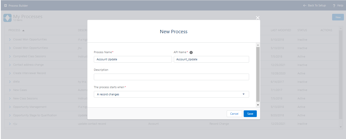Expand the Closed Won Opportunities row

click(x=10, y=40)
